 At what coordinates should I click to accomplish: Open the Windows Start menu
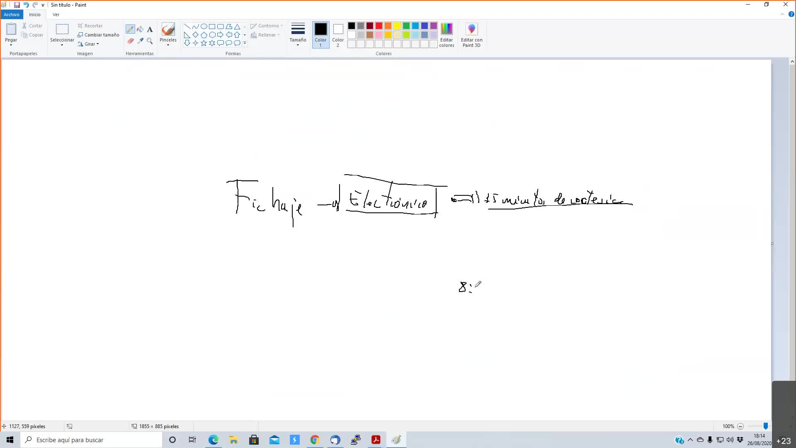click(10, 440)
